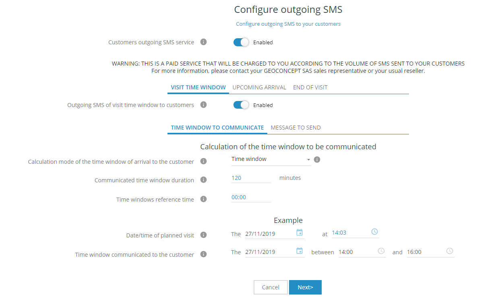Click the 120 minutes duration field

[251, 178]
